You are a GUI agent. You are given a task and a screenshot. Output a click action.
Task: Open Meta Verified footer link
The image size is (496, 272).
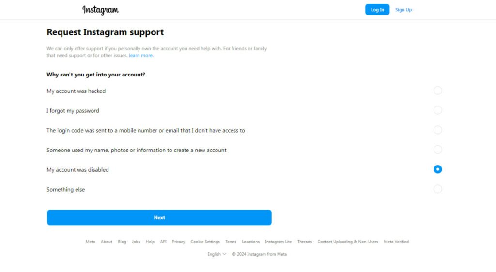click(396, 242)
